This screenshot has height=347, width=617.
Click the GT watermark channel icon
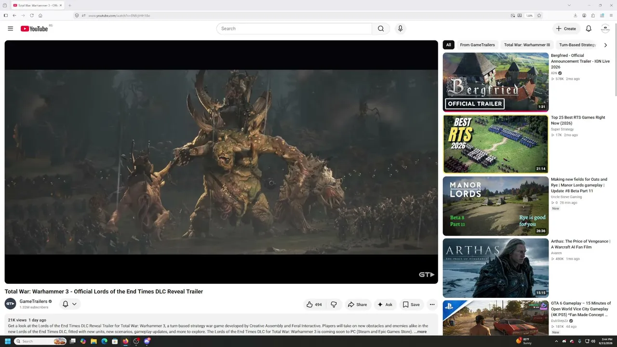point(427,275)
